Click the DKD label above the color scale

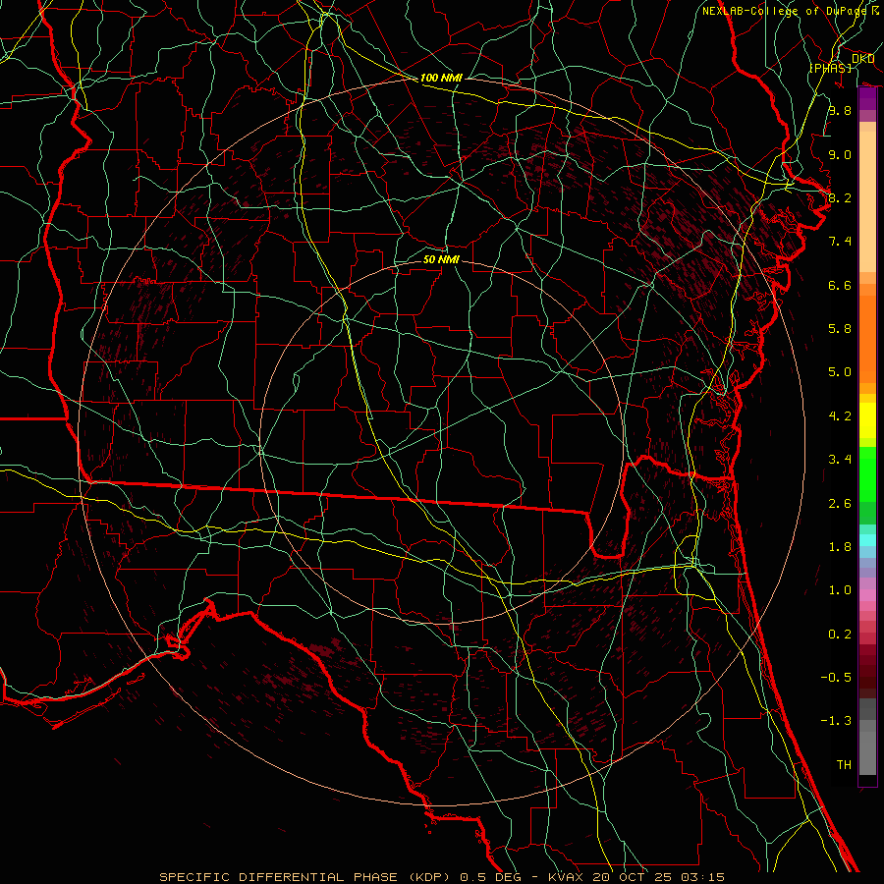862,58
